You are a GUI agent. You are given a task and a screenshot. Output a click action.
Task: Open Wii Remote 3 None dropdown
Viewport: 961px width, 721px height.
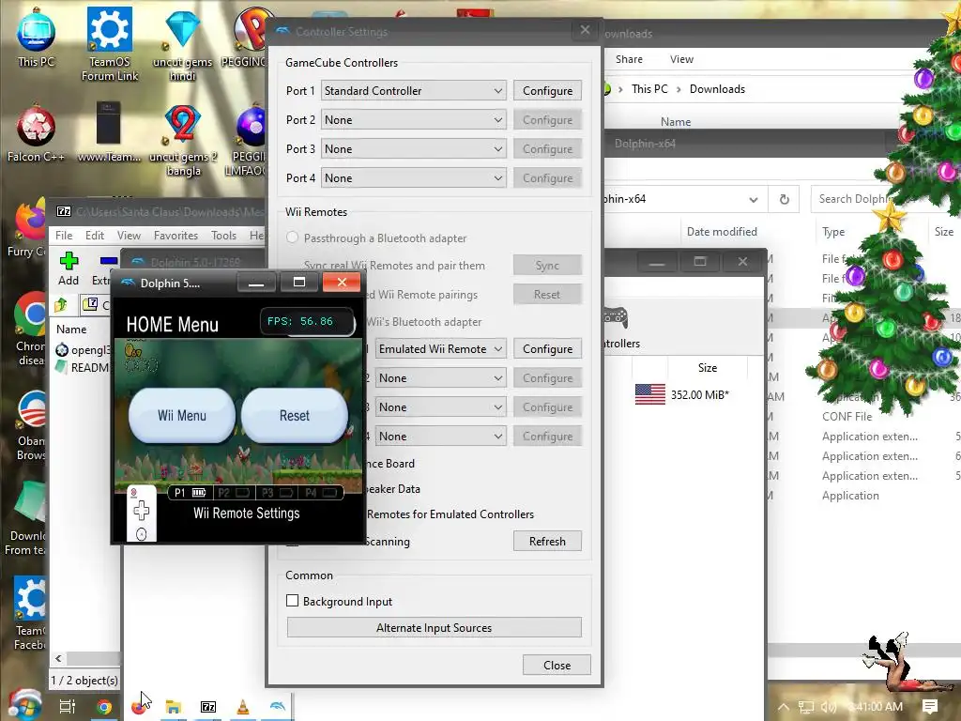click(441, 407)
